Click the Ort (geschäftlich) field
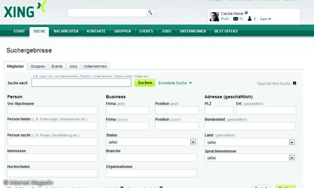This screenshot has width=314, height=188. click(266, 110)
